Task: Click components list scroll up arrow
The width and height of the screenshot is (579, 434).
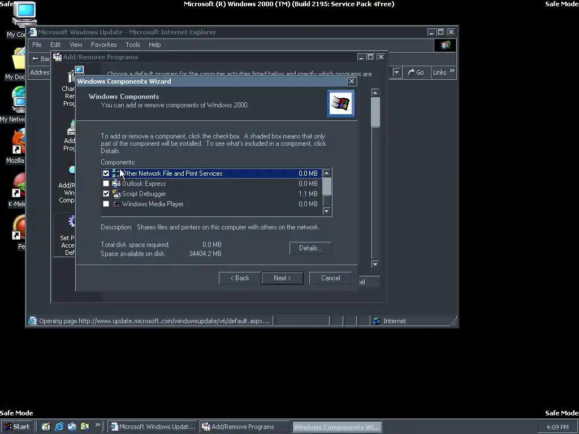Action: (x=326, y=173)
